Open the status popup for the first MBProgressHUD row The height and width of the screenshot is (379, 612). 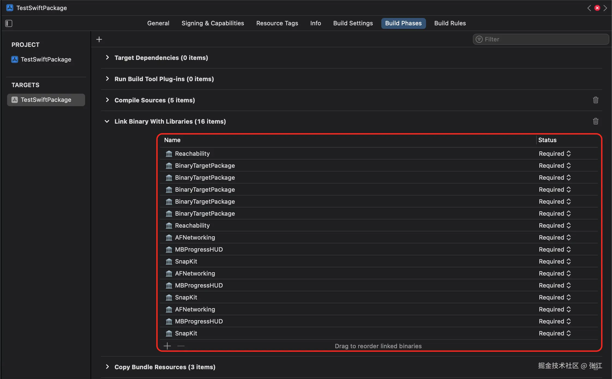[568, 249]
